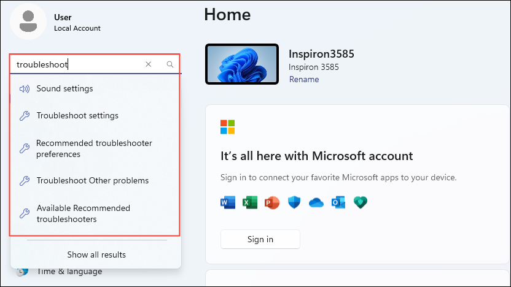Show all search results
511x287 pixels.
click(96, 254)
